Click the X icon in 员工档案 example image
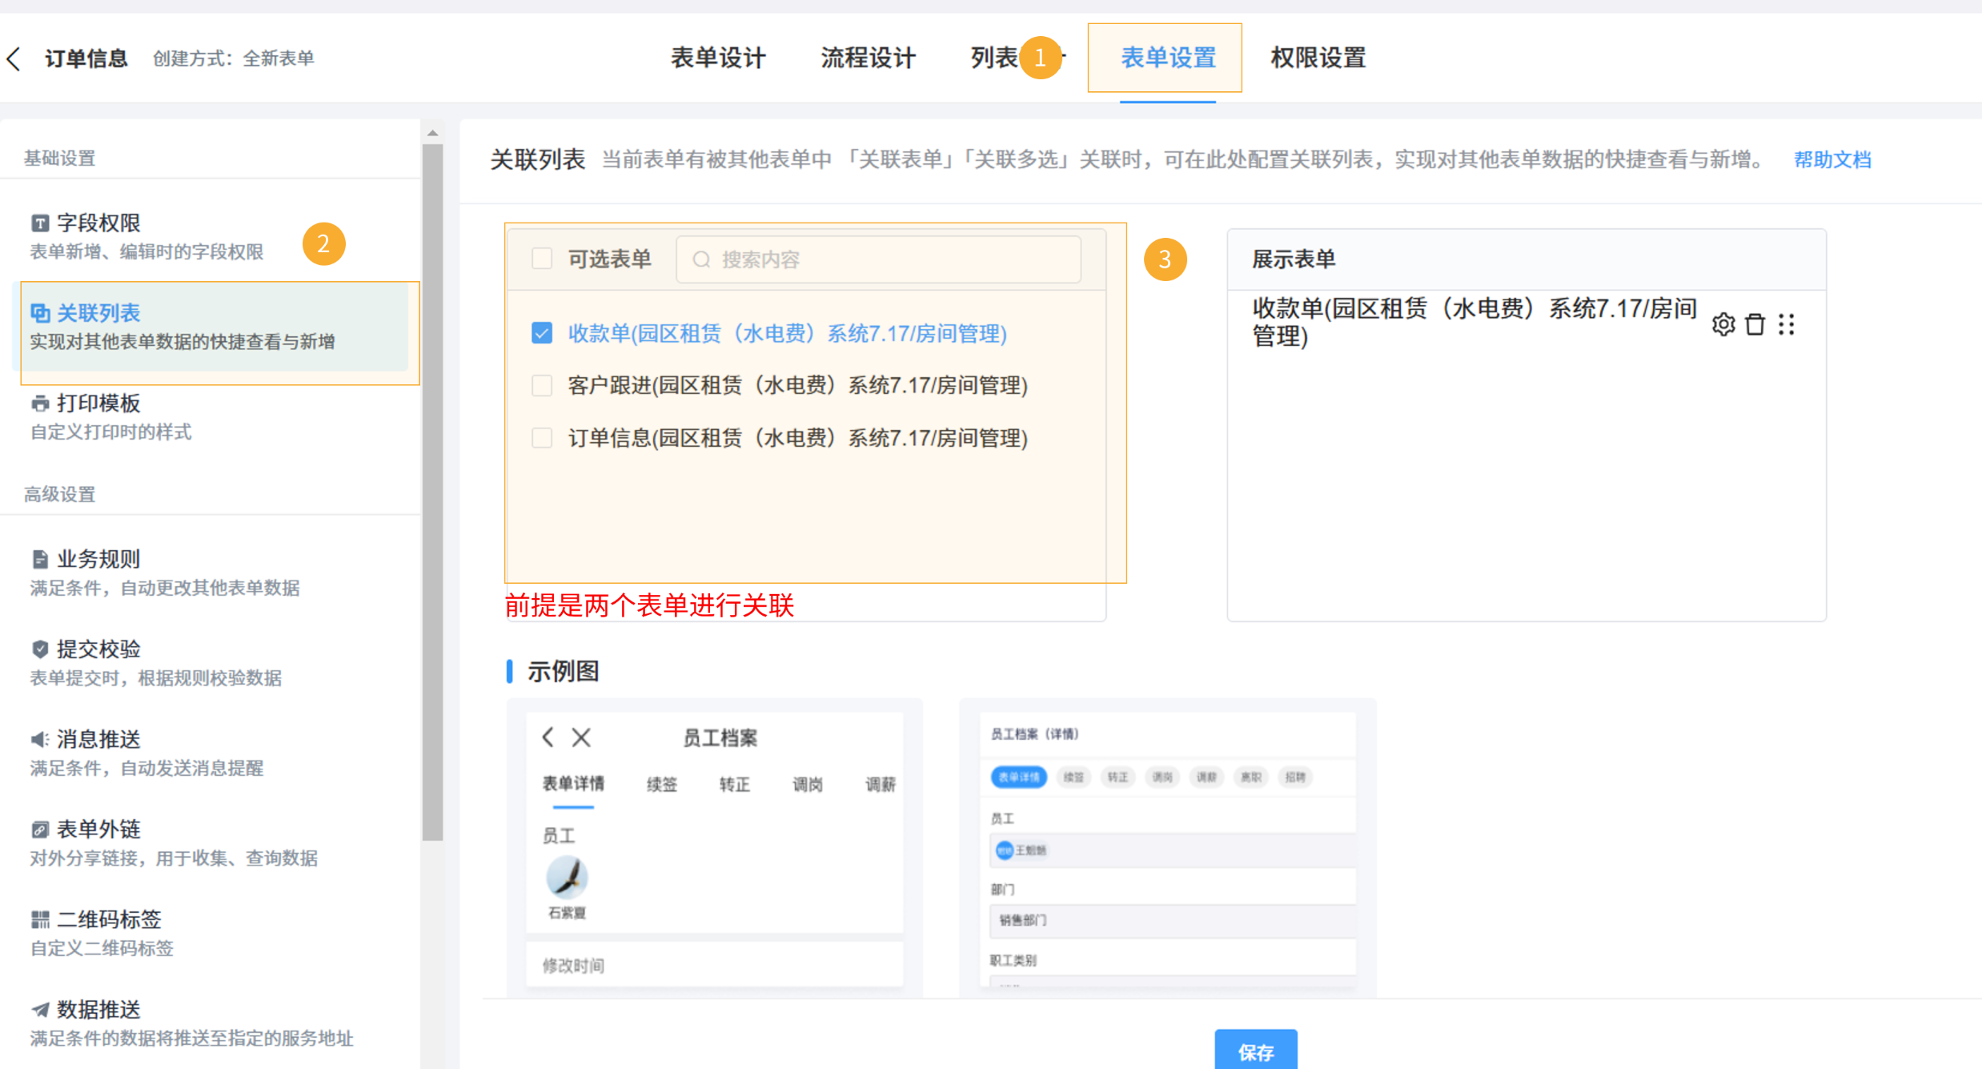This screenshot has width=1982, height=1069. 581,737
